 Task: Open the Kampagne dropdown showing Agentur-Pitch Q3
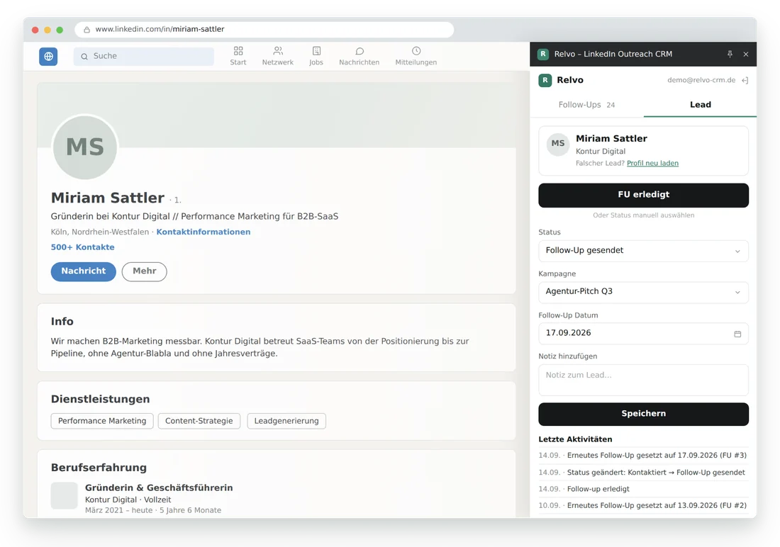point(643,292)
